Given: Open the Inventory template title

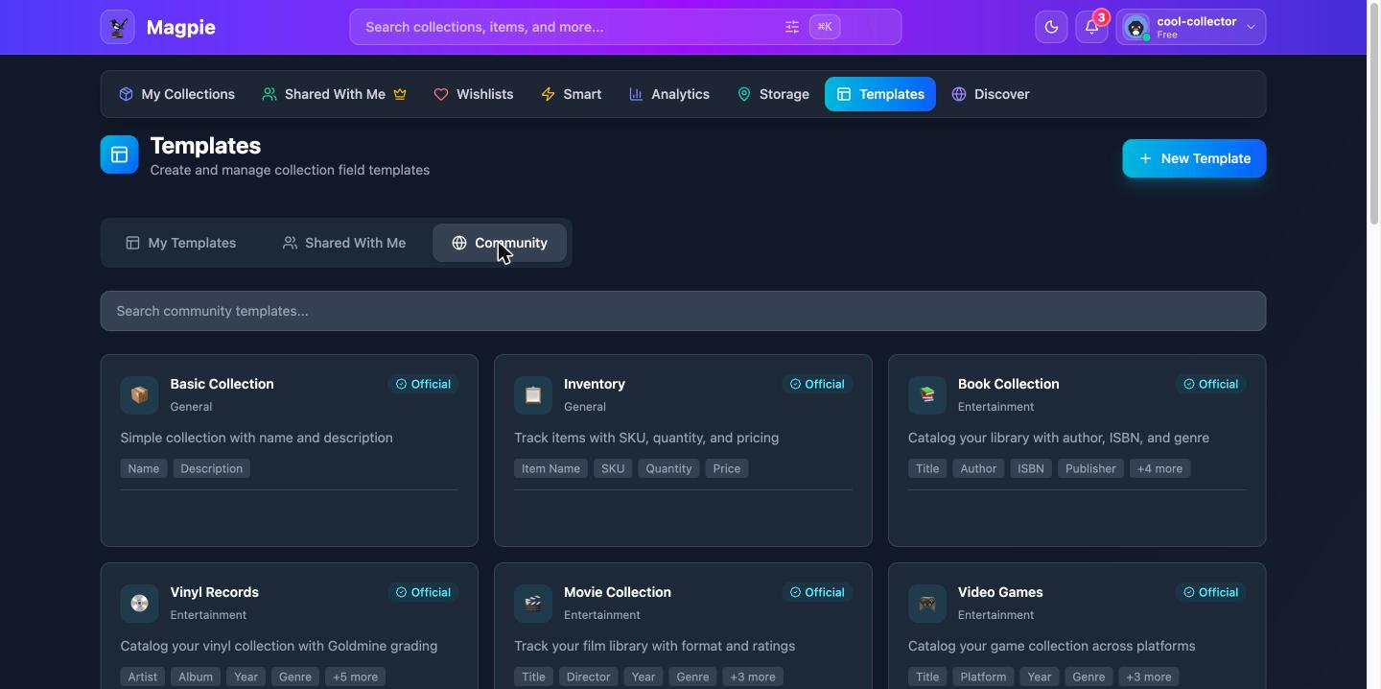Looking at the screenshot, I should pos(595,384).
